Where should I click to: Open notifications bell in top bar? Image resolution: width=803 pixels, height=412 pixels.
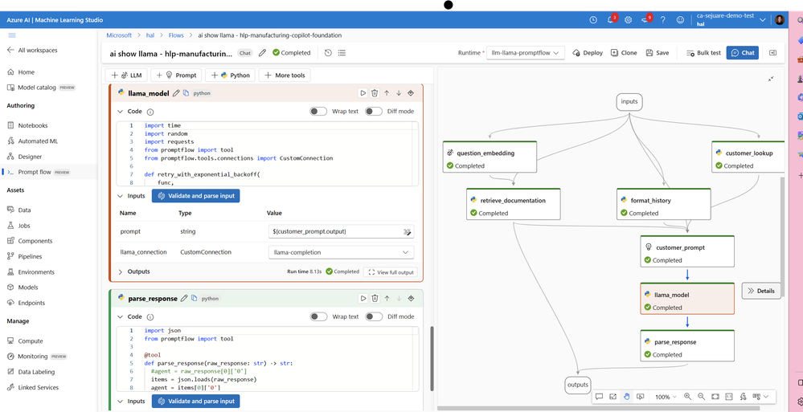pos(610,20)
